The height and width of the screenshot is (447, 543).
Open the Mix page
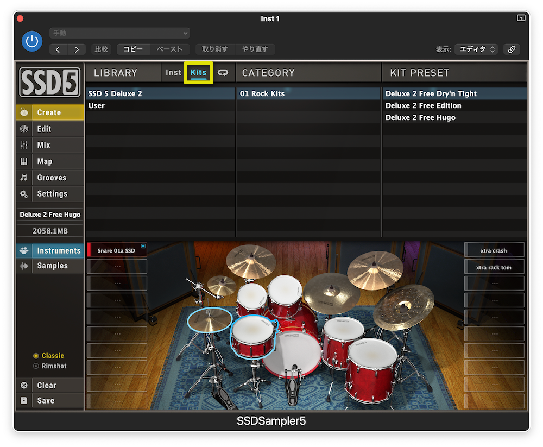pos(44,145)
